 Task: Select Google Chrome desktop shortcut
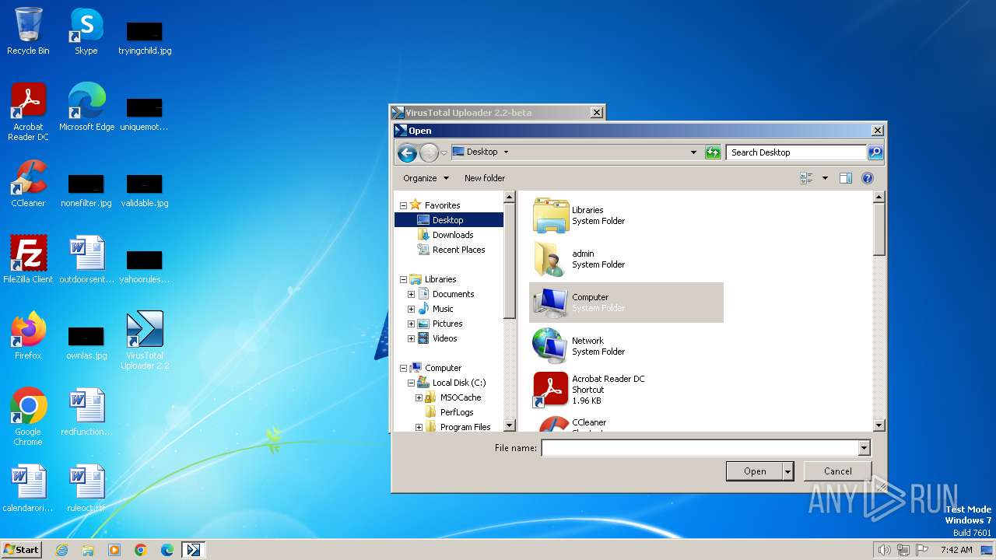[28, 417]
